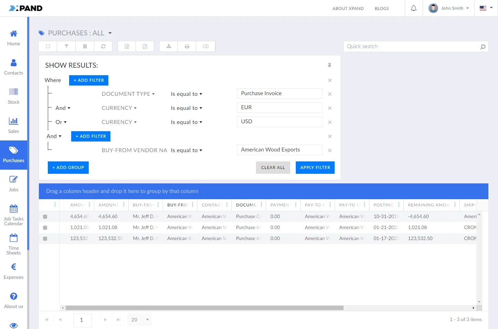Expand the Purchases: All view dropdown
Image resolution: width=498 pixels, height=329 pixels.
coord(110,33)
